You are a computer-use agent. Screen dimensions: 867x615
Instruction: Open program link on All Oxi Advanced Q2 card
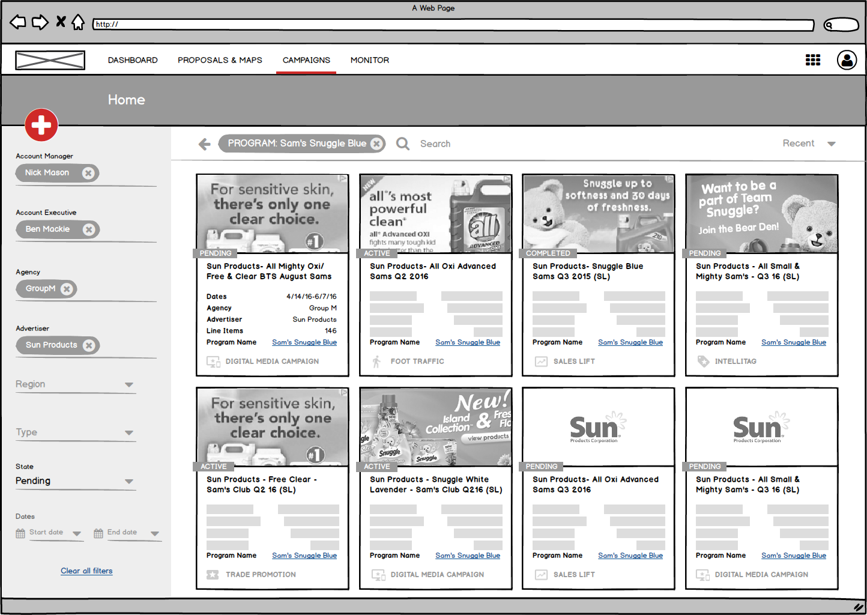[x=468, y=342]
